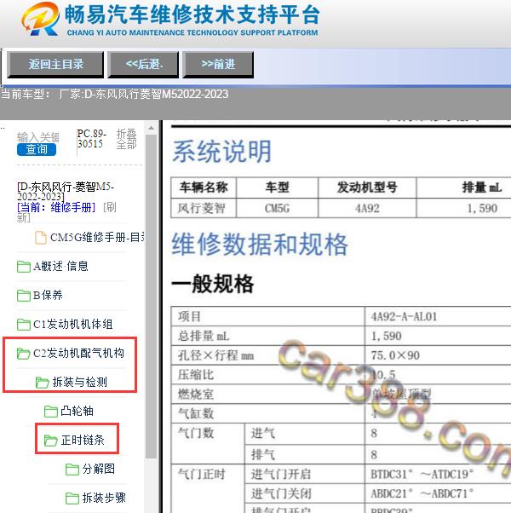
Task: Click the sidebar scrollbar up arrow
Action: point(151,128)
